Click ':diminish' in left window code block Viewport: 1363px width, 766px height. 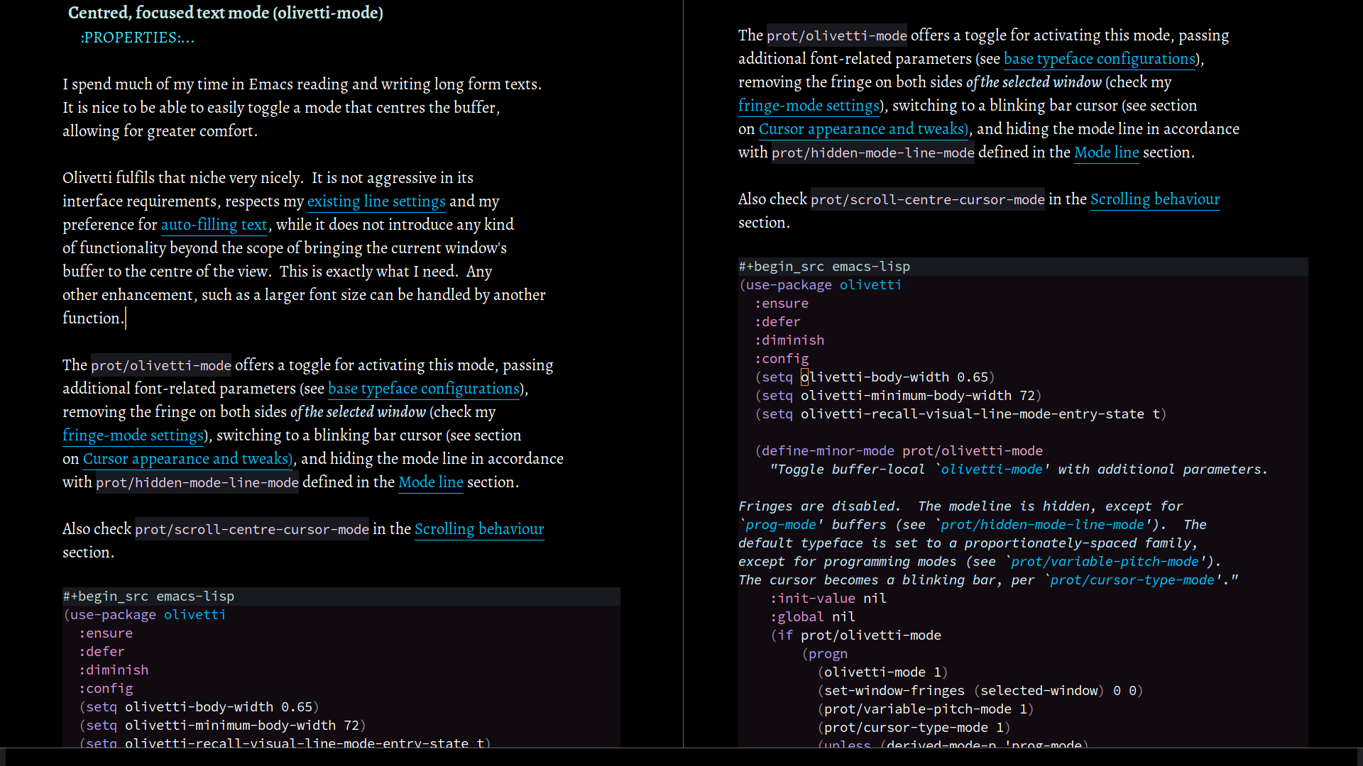[114, 670]
